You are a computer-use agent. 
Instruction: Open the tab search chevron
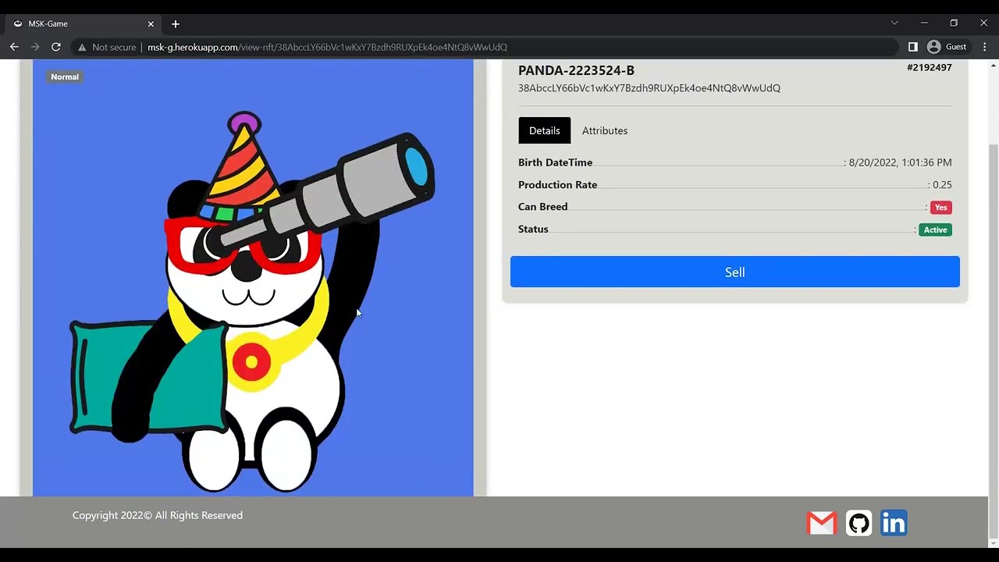click(894, 23)
